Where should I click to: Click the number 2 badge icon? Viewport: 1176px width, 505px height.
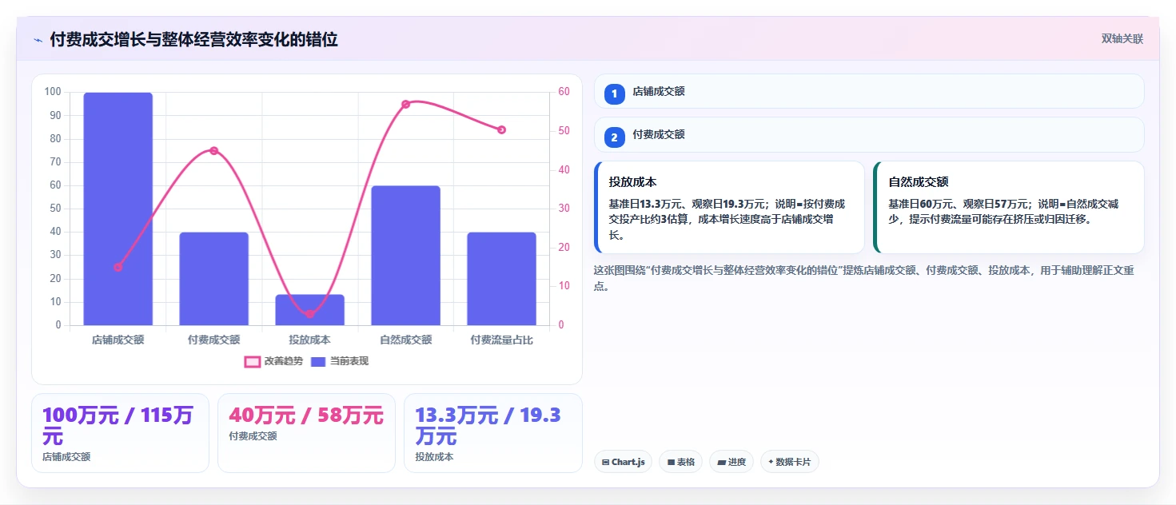click(x=614, y=137)
